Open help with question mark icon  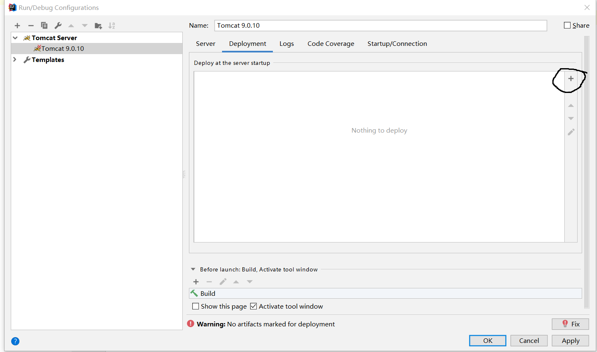tap(15, 341)
